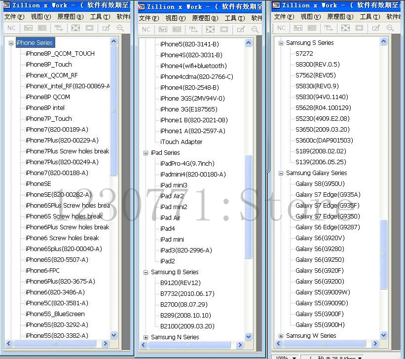Select iPhone6-FPC entry
The image size is (405, 359).
(42, 271)
